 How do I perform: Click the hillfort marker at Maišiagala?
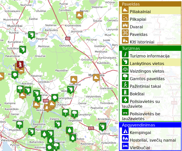click(x=96, y=77)
